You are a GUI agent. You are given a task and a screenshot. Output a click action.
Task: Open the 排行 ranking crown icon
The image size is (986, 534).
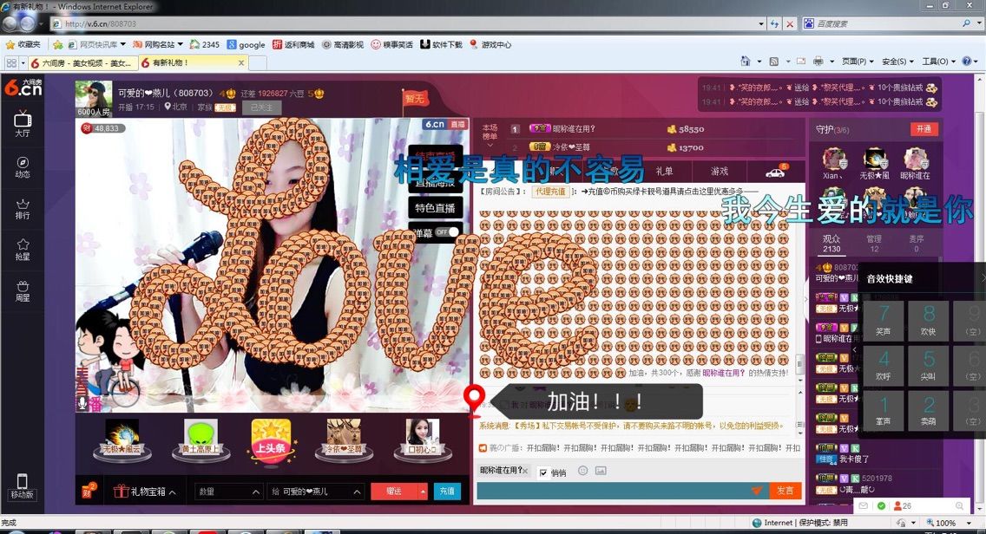pos(23,209)
